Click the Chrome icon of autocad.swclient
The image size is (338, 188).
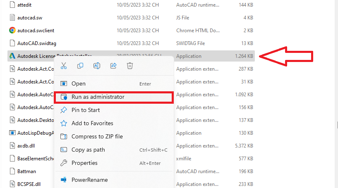click(x=12, y=30)
